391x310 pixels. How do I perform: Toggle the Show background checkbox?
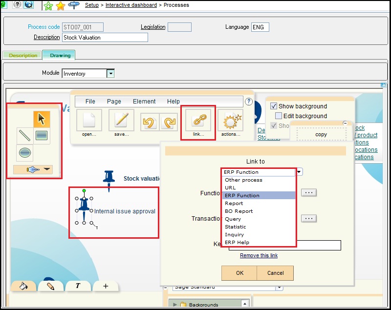274,106
